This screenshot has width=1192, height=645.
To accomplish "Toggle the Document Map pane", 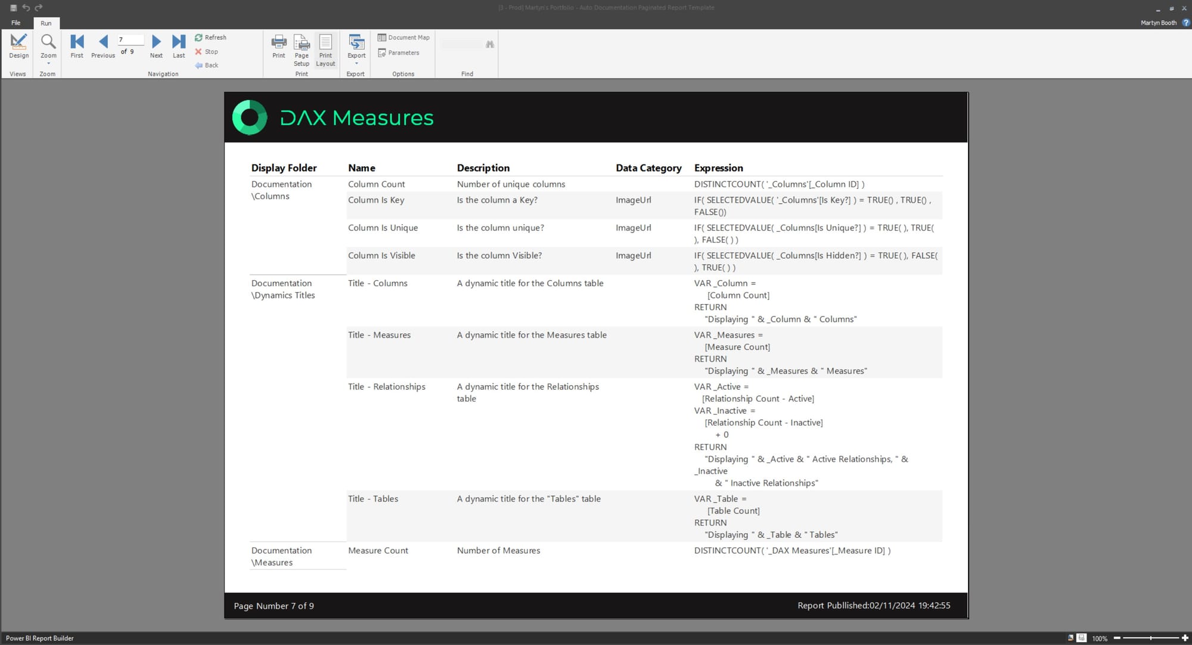I will [x=403, y=38].
